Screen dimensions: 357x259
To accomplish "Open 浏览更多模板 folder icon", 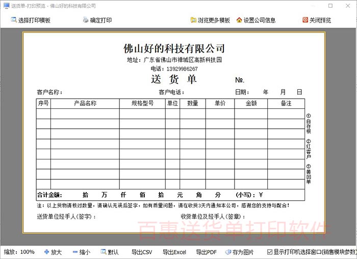I will 193,20.
